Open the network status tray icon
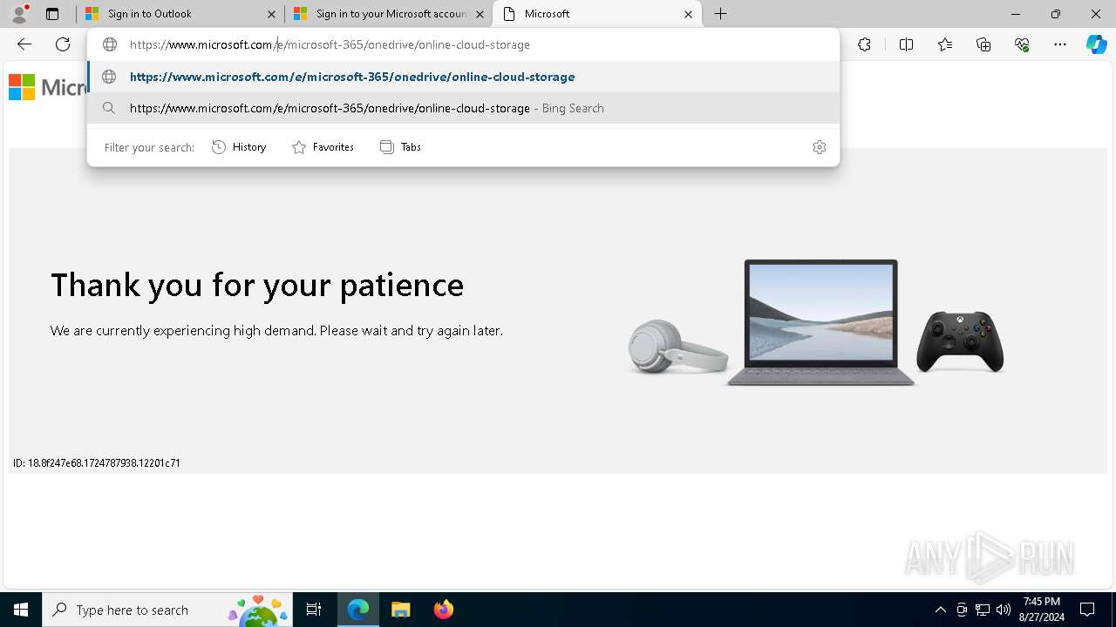 tap(983, 610)
